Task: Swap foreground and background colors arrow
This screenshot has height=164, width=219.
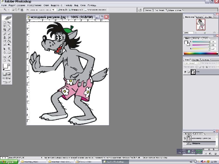Action: [x=9, y=65]
